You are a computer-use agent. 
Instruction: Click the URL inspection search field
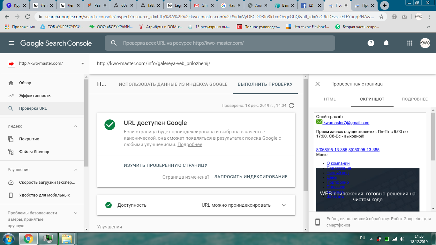pyautogui.click(x=220, y=43)
